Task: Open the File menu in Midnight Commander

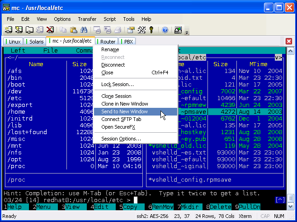Action: point(50,50)
